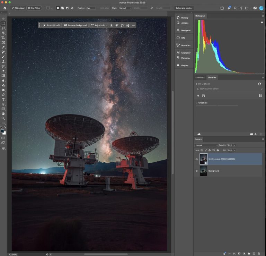Go to the Home screen
Screen dimensions: 266x256
pos(5,8)
